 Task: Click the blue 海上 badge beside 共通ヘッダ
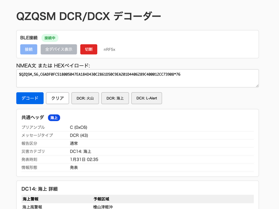pyautogui.click(x=54, y=118)
